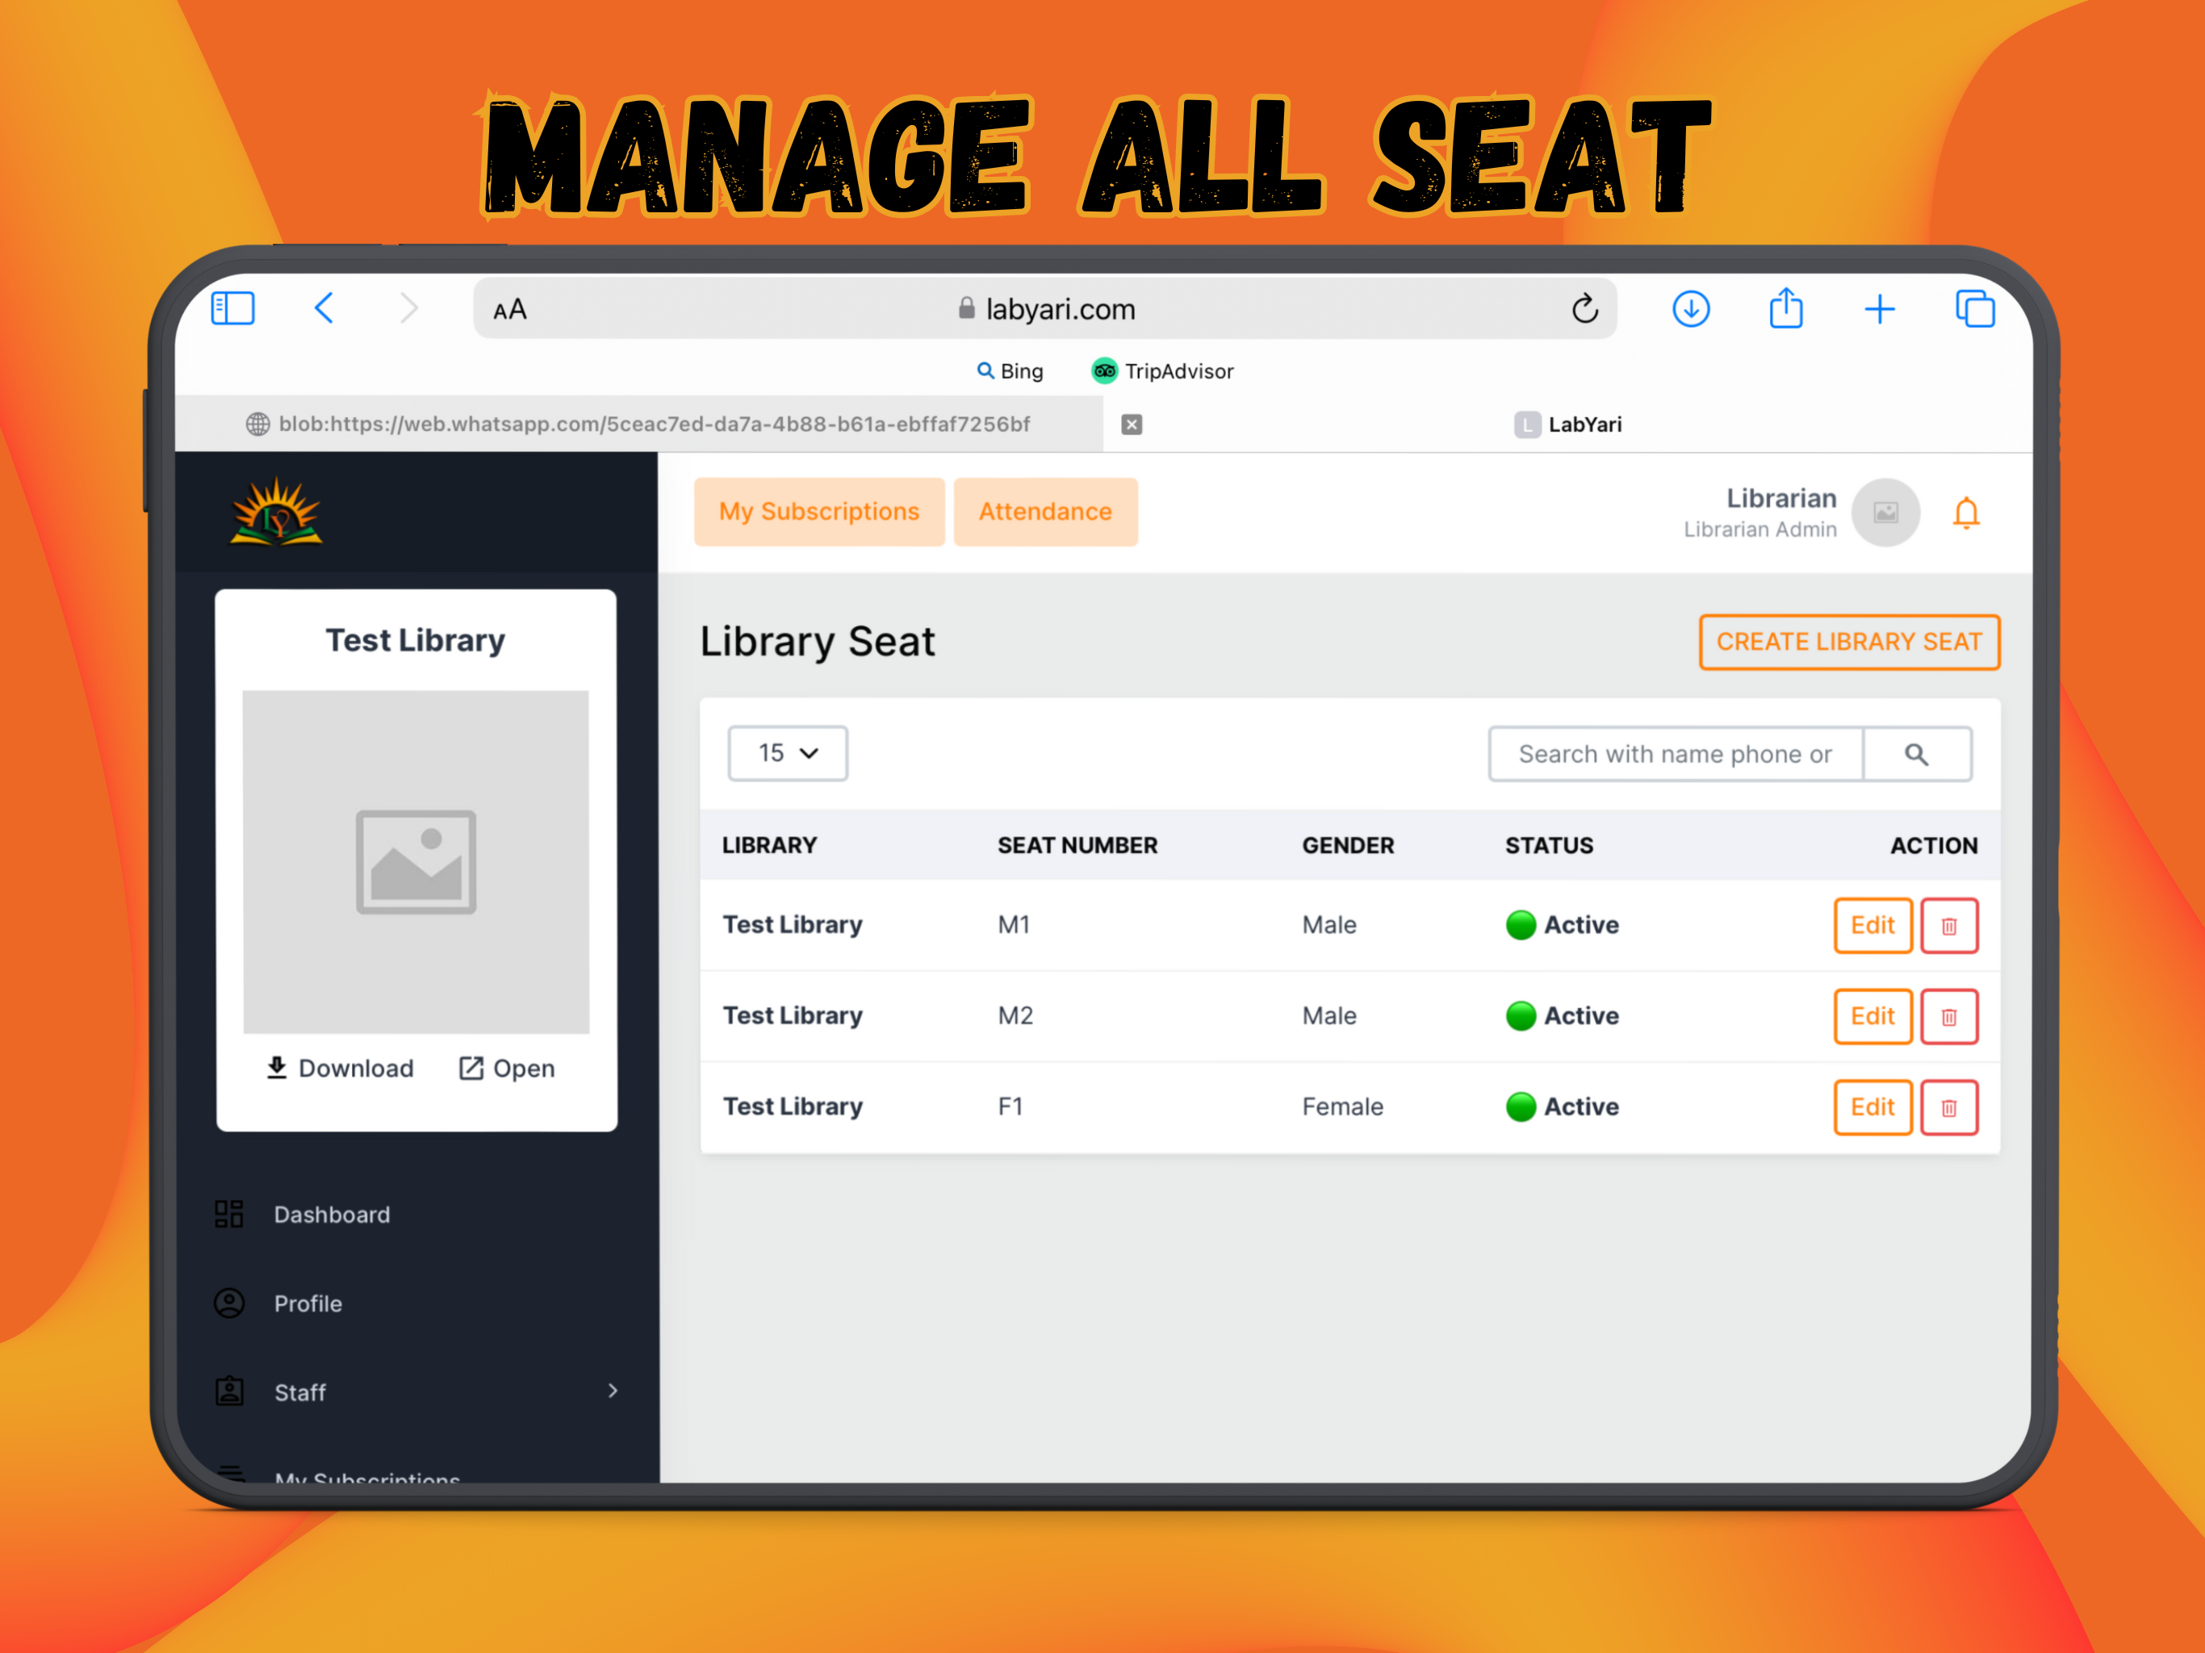2205x1653 pixels.
Task: Delete seat F1 with the trash icon
Action: pos(1949,1107)
